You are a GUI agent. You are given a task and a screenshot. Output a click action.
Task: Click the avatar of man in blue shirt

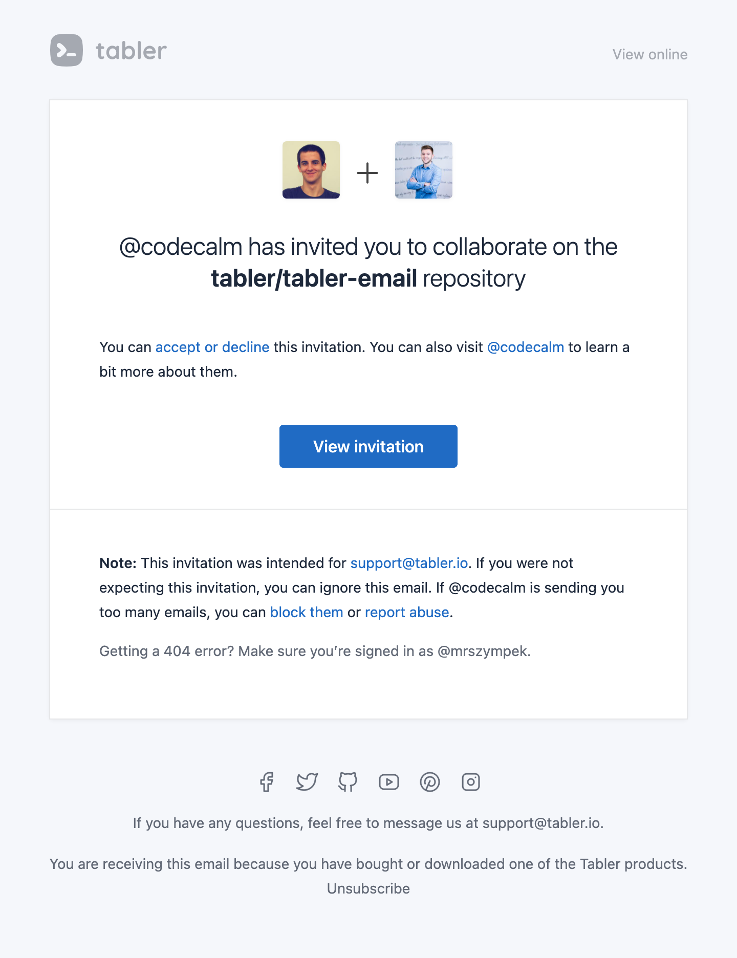click(x=424, y=170)
